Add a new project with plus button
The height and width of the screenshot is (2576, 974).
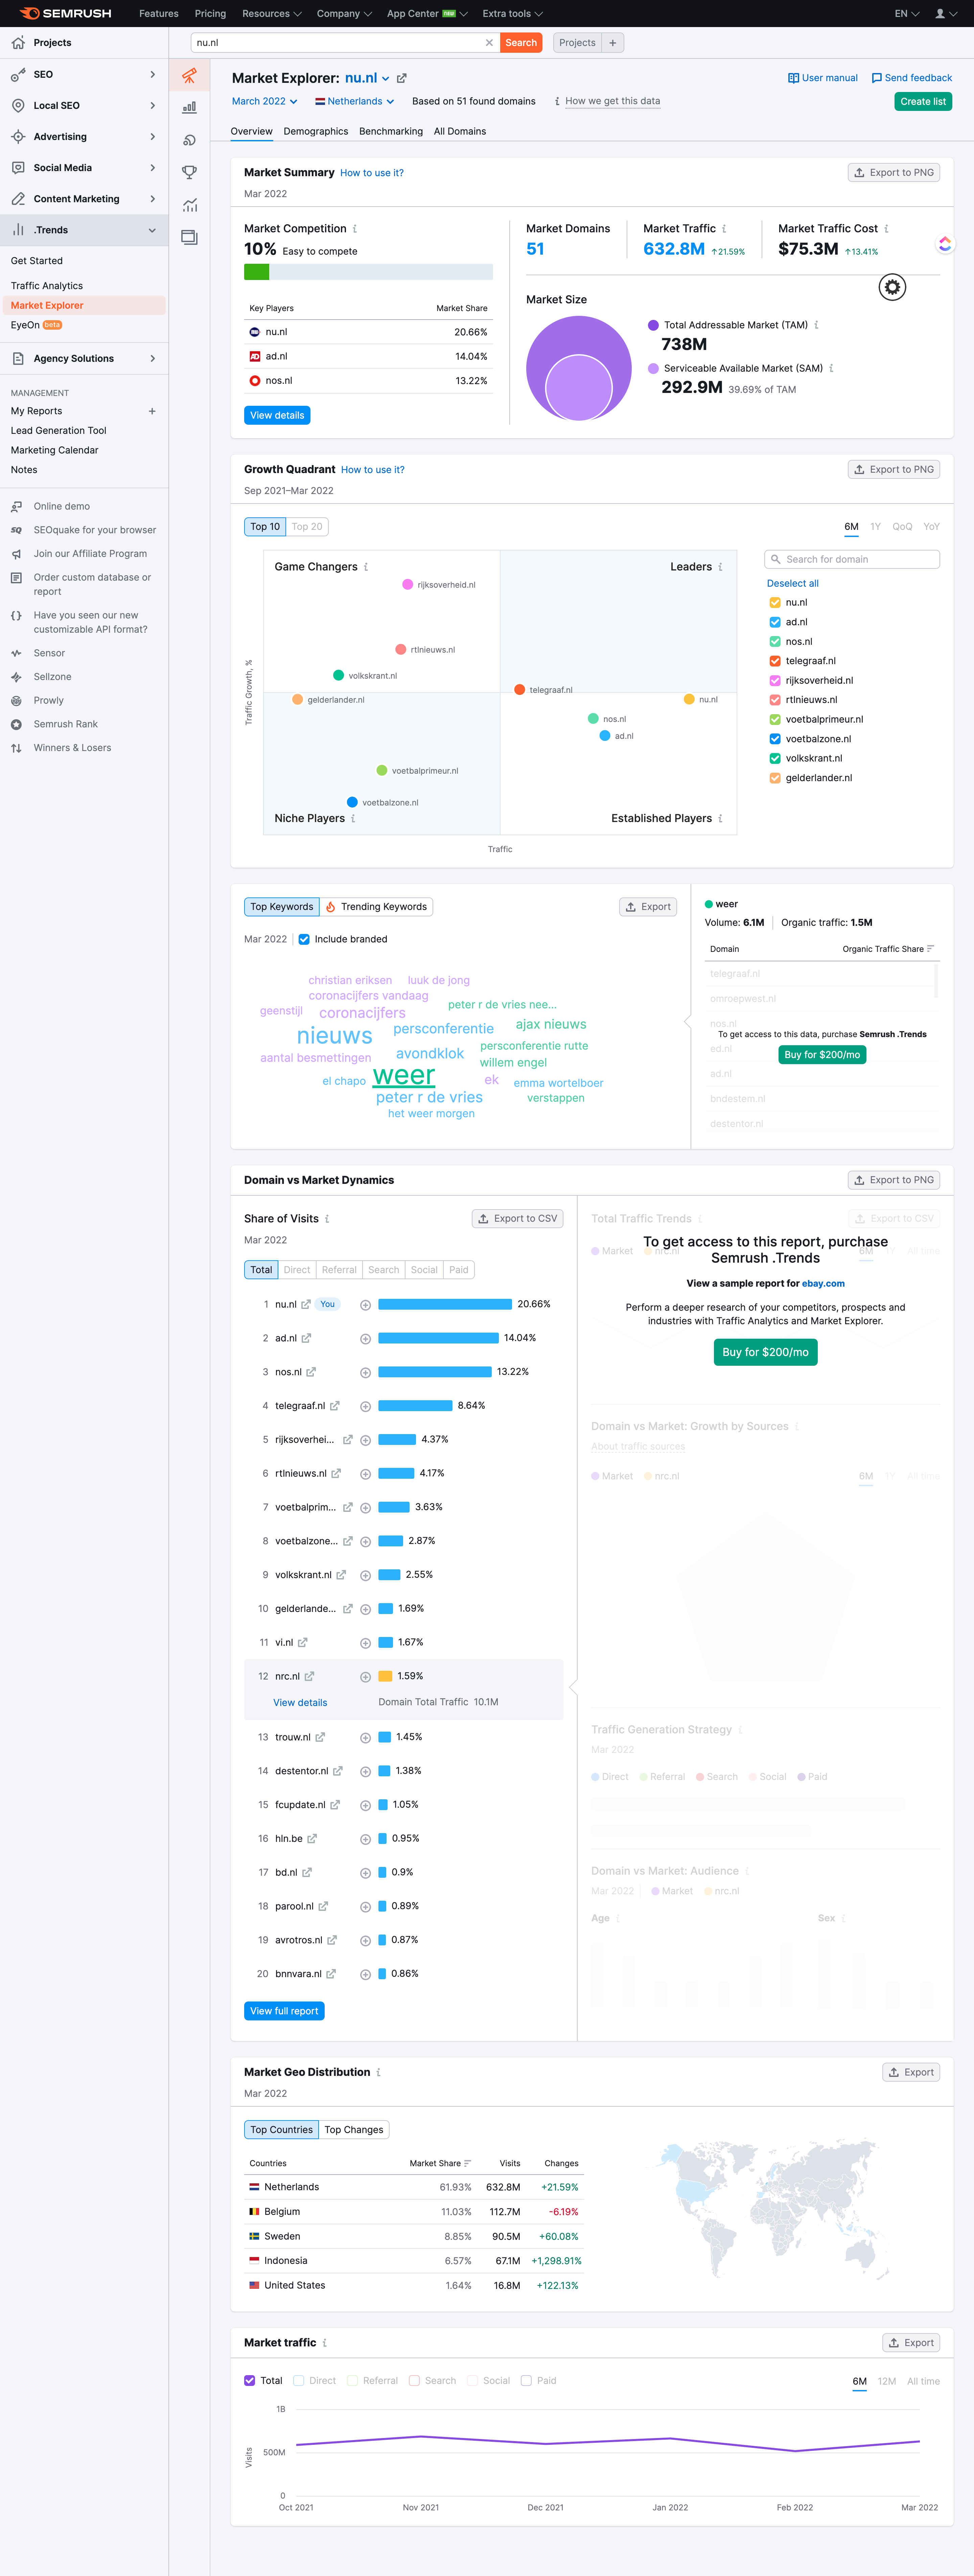click(613, 43)
